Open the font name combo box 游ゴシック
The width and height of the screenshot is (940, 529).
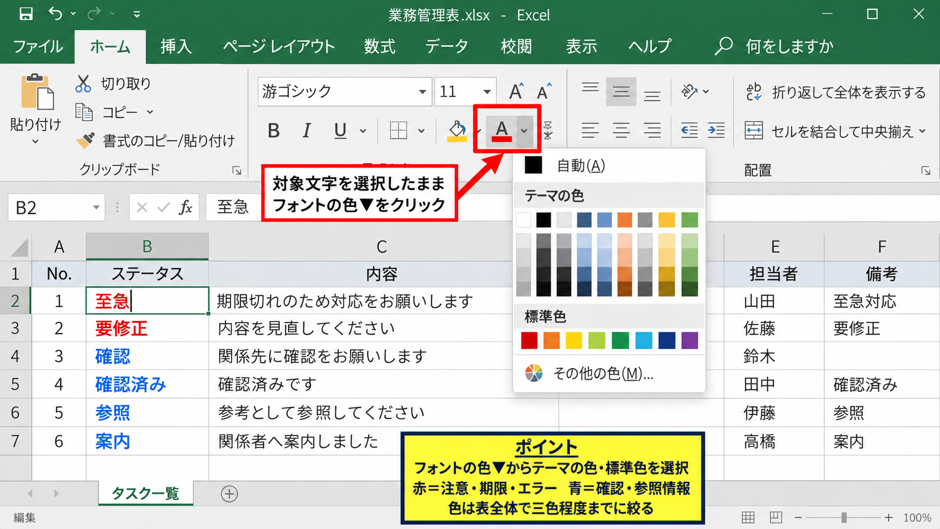tap(345, 91)
